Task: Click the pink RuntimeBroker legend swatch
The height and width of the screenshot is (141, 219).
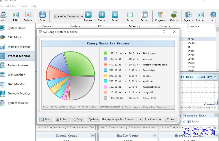Action: click(x=105, y=87)
